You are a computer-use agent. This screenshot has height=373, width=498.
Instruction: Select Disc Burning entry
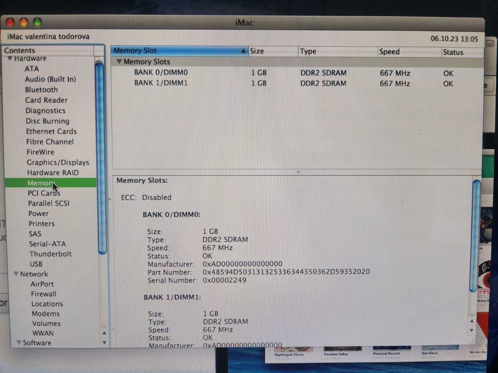pos(48,121)
